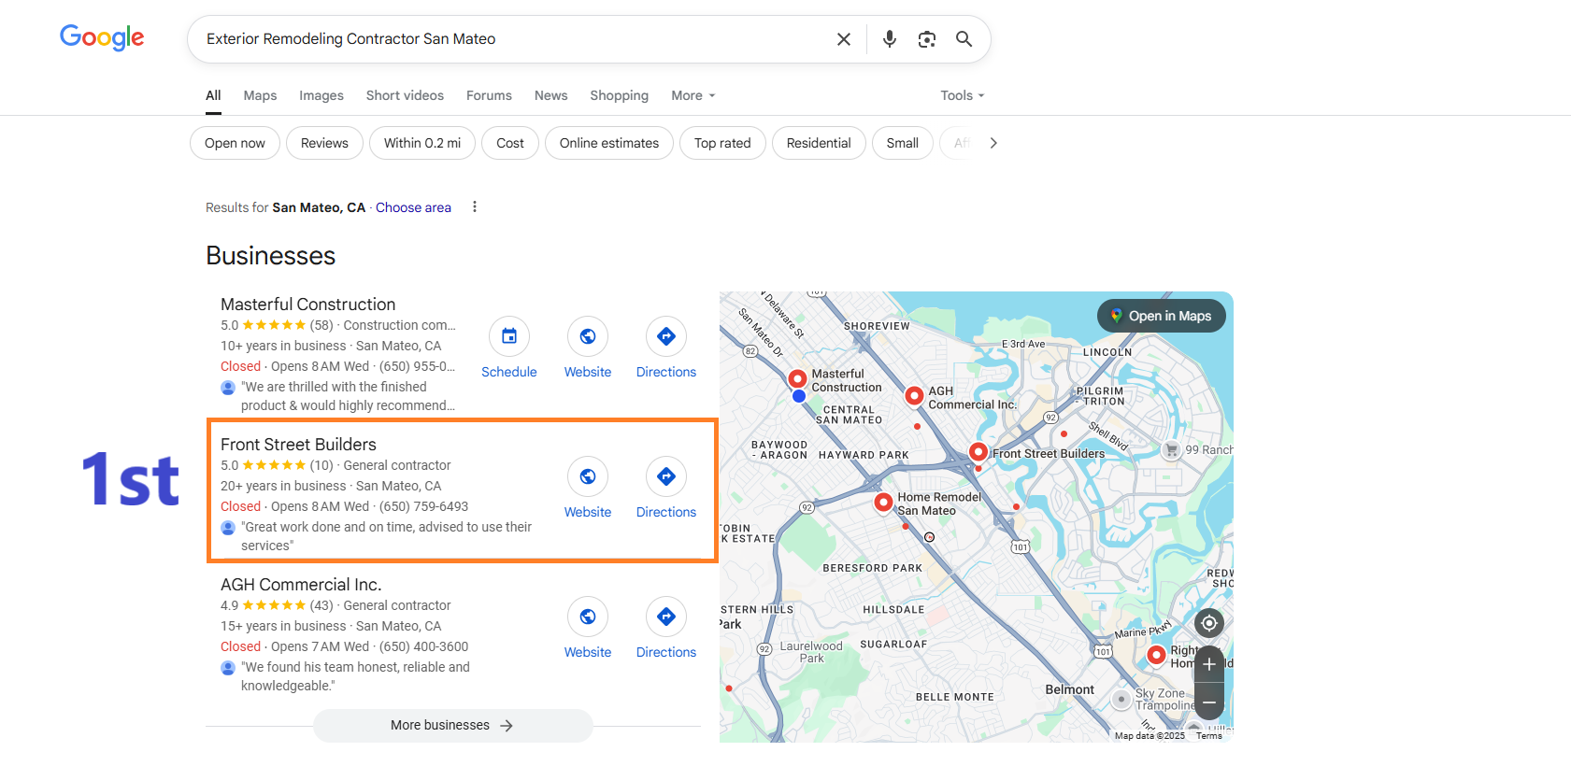
Task: Click the Open in Maps button
Action: point(1162,316)
